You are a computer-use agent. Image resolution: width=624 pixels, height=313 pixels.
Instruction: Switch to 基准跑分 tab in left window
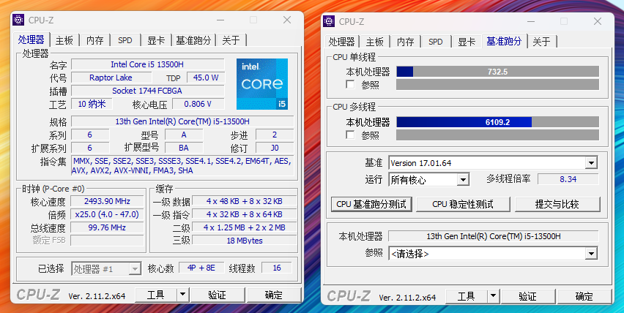click(193, 40)
